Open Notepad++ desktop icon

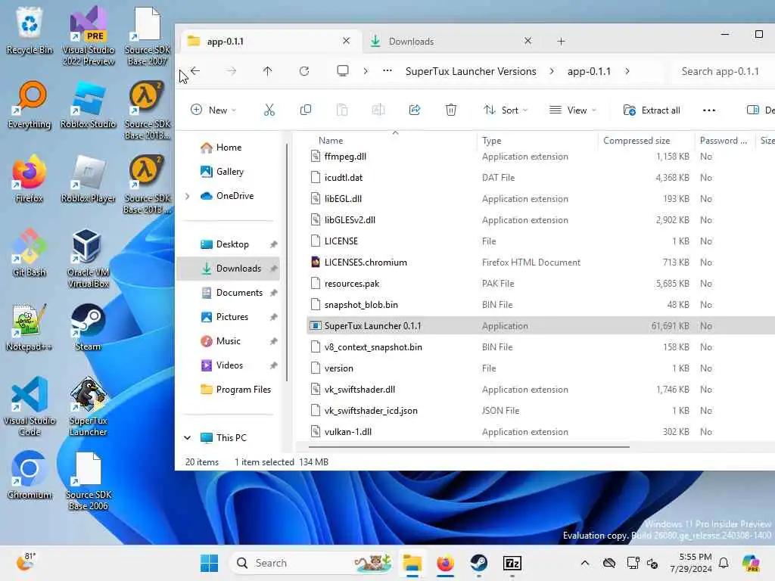30,327
